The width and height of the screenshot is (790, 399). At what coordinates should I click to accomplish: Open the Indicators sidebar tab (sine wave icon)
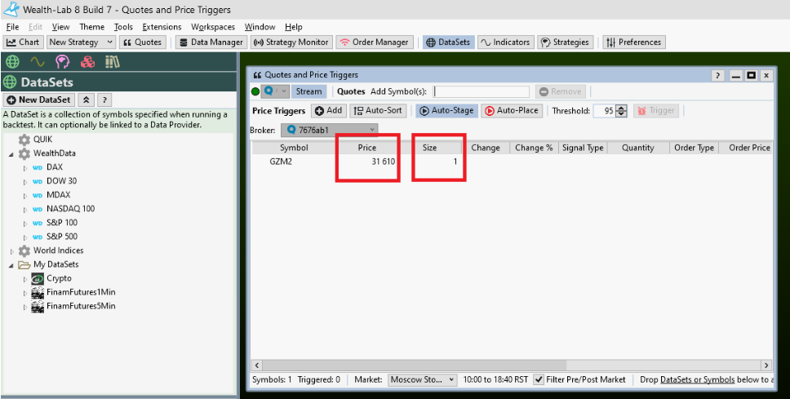[x=37, y=62]
